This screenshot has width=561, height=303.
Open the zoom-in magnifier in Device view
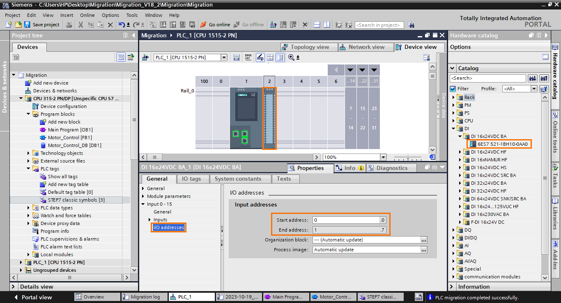tap(291, 57)
